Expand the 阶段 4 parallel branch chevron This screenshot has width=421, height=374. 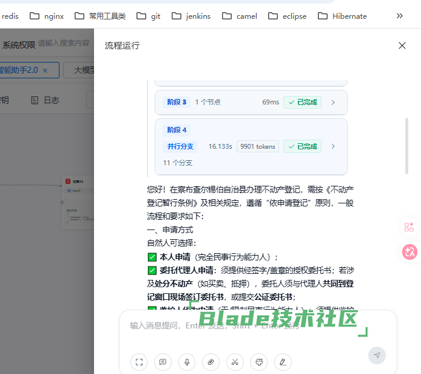click(x=333, y=146)
